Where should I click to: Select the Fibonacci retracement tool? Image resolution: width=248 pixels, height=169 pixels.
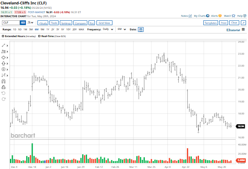point(4,51)
